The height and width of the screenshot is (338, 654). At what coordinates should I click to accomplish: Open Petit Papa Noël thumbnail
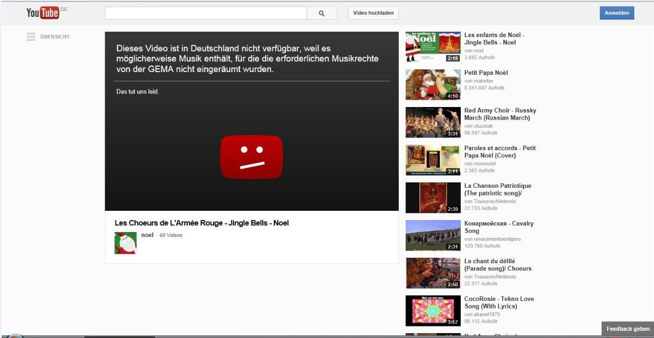(433, 85)
